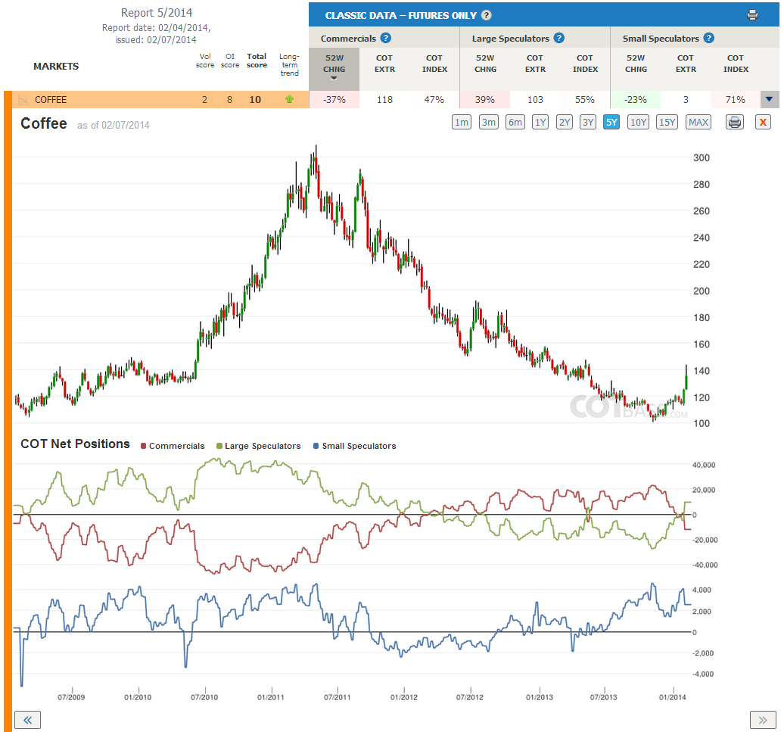Click the -37% Commercials change cell

point(334,99)
